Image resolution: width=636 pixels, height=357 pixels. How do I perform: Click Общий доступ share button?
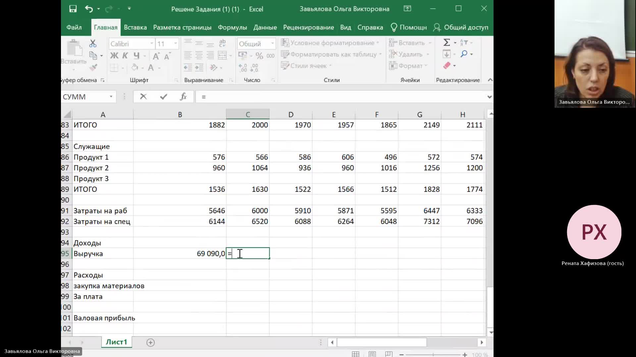461,27
